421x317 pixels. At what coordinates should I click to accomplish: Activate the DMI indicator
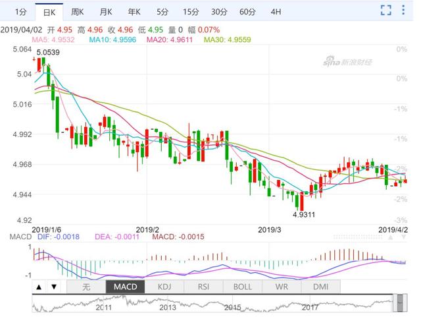point(320,287)
